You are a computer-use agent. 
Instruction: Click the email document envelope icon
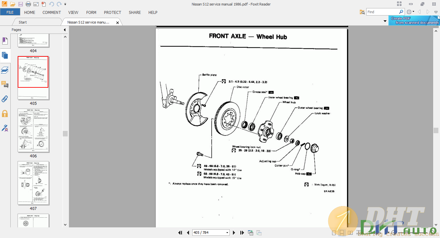tap(36, 4)
